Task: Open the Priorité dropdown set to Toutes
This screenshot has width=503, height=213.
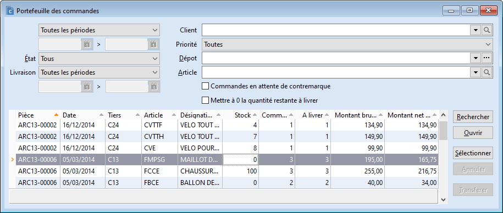Action: point(347,44)
